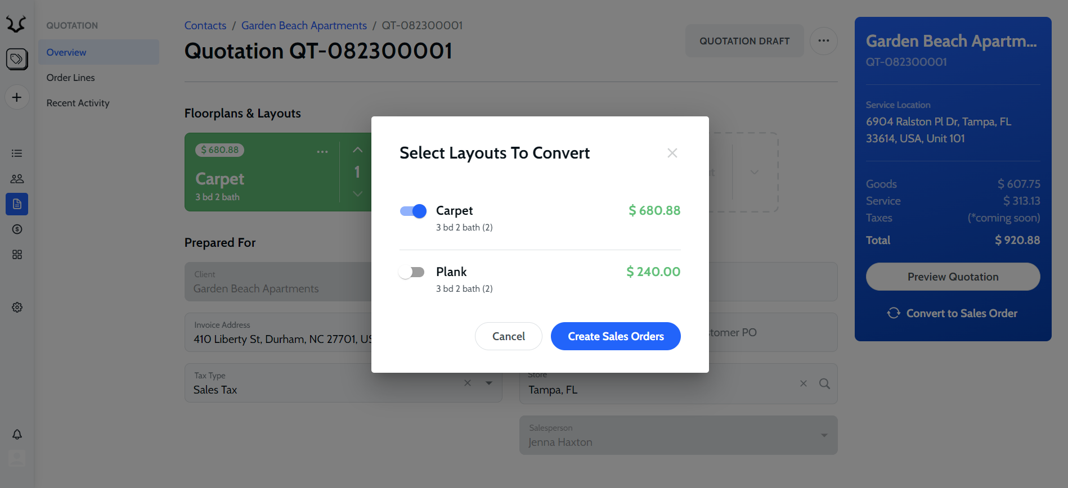This screenshot has height=488, width=1068.
Task: Click the plus add icon in sidebar
Action: point(17,97)
